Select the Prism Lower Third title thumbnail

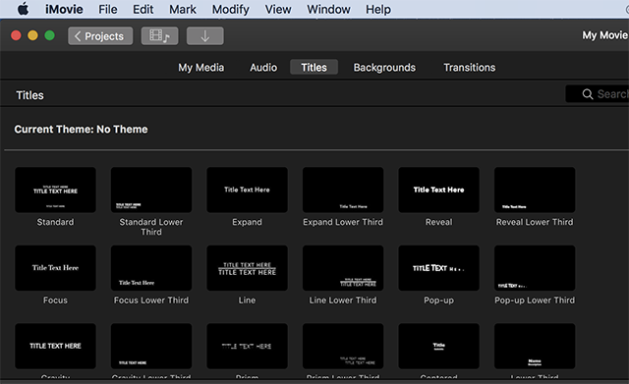click(343, 347)
